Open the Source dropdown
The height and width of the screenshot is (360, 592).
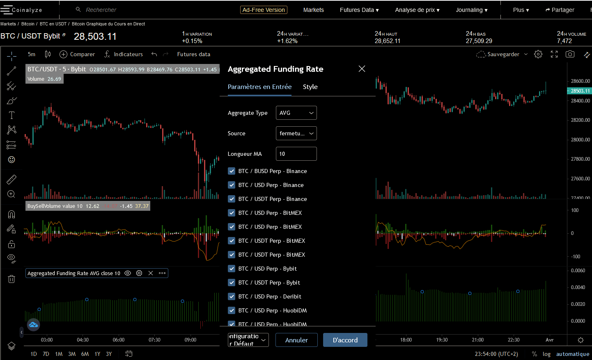pyautogui.click(x=296, y=133)
